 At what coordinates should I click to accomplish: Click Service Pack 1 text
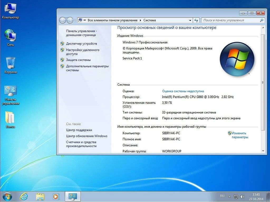[132, 58]
